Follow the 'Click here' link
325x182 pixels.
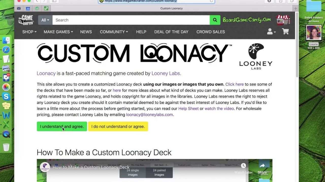[x=234, y=84]
